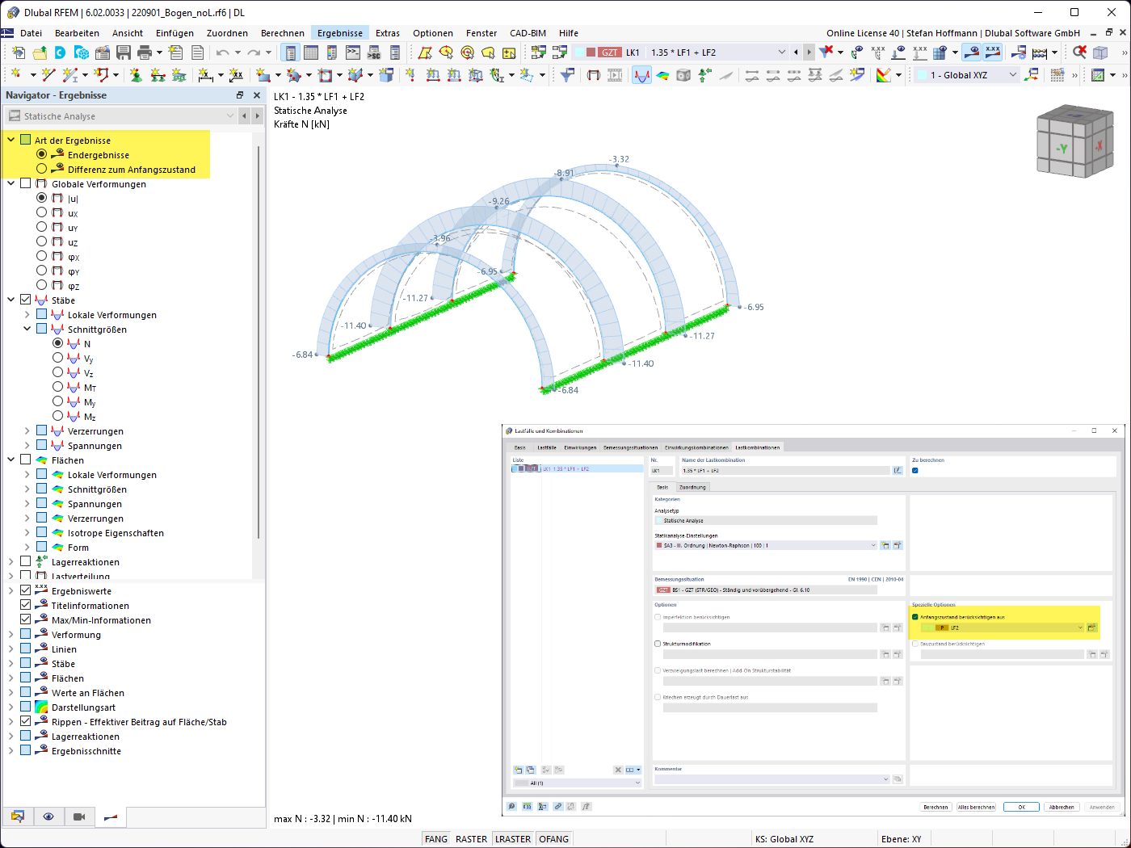The width and height of the screenshot is (1131, 848).
Task: Expand the Spannungen node under Stäbe
Action: [27, 446]
